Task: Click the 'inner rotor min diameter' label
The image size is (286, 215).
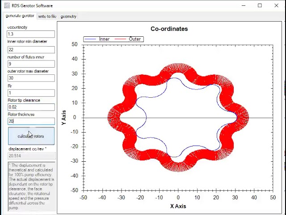Action: pyautogui.click(x=27, y=42)
